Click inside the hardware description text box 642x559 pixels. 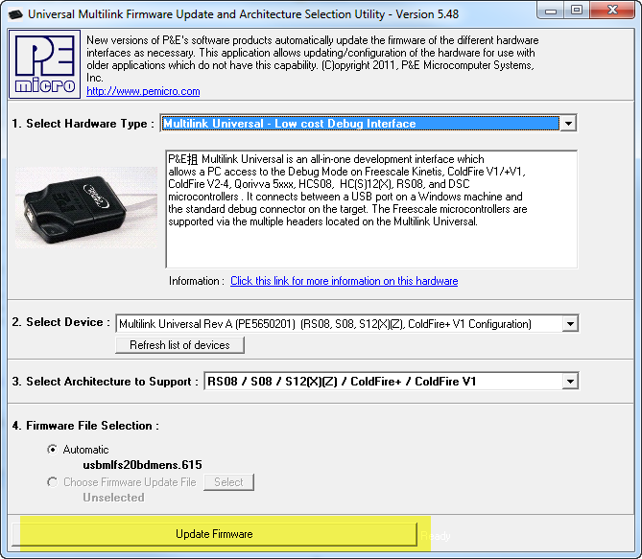(371, 209)
